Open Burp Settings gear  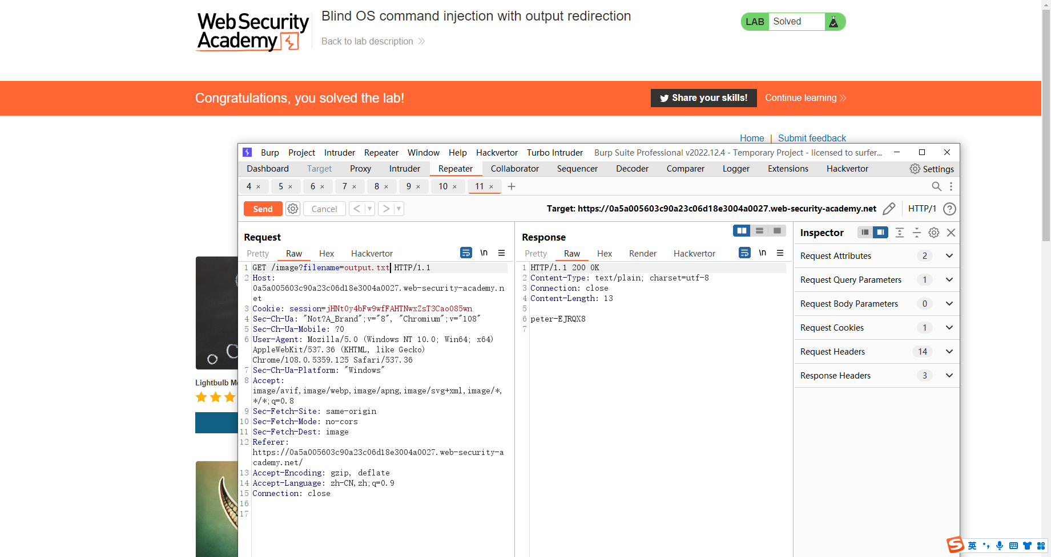pyautogui.click(x=915, y=169)
